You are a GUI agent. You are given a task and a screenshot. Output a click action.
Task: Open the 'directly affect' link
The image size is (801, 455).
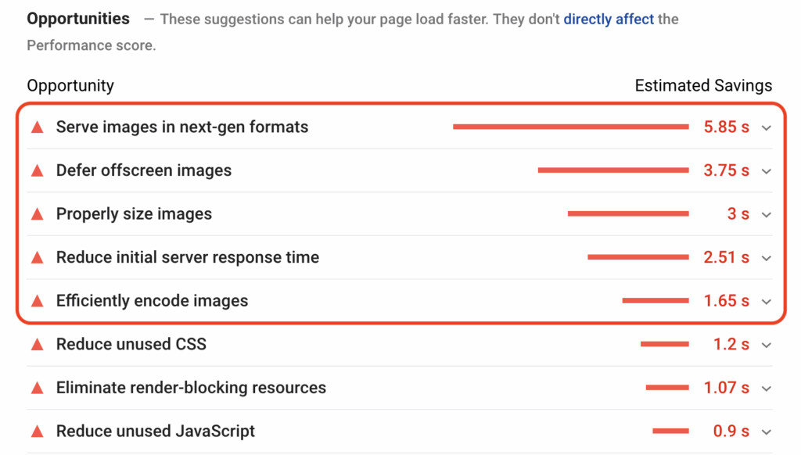(x=609, y=19)
